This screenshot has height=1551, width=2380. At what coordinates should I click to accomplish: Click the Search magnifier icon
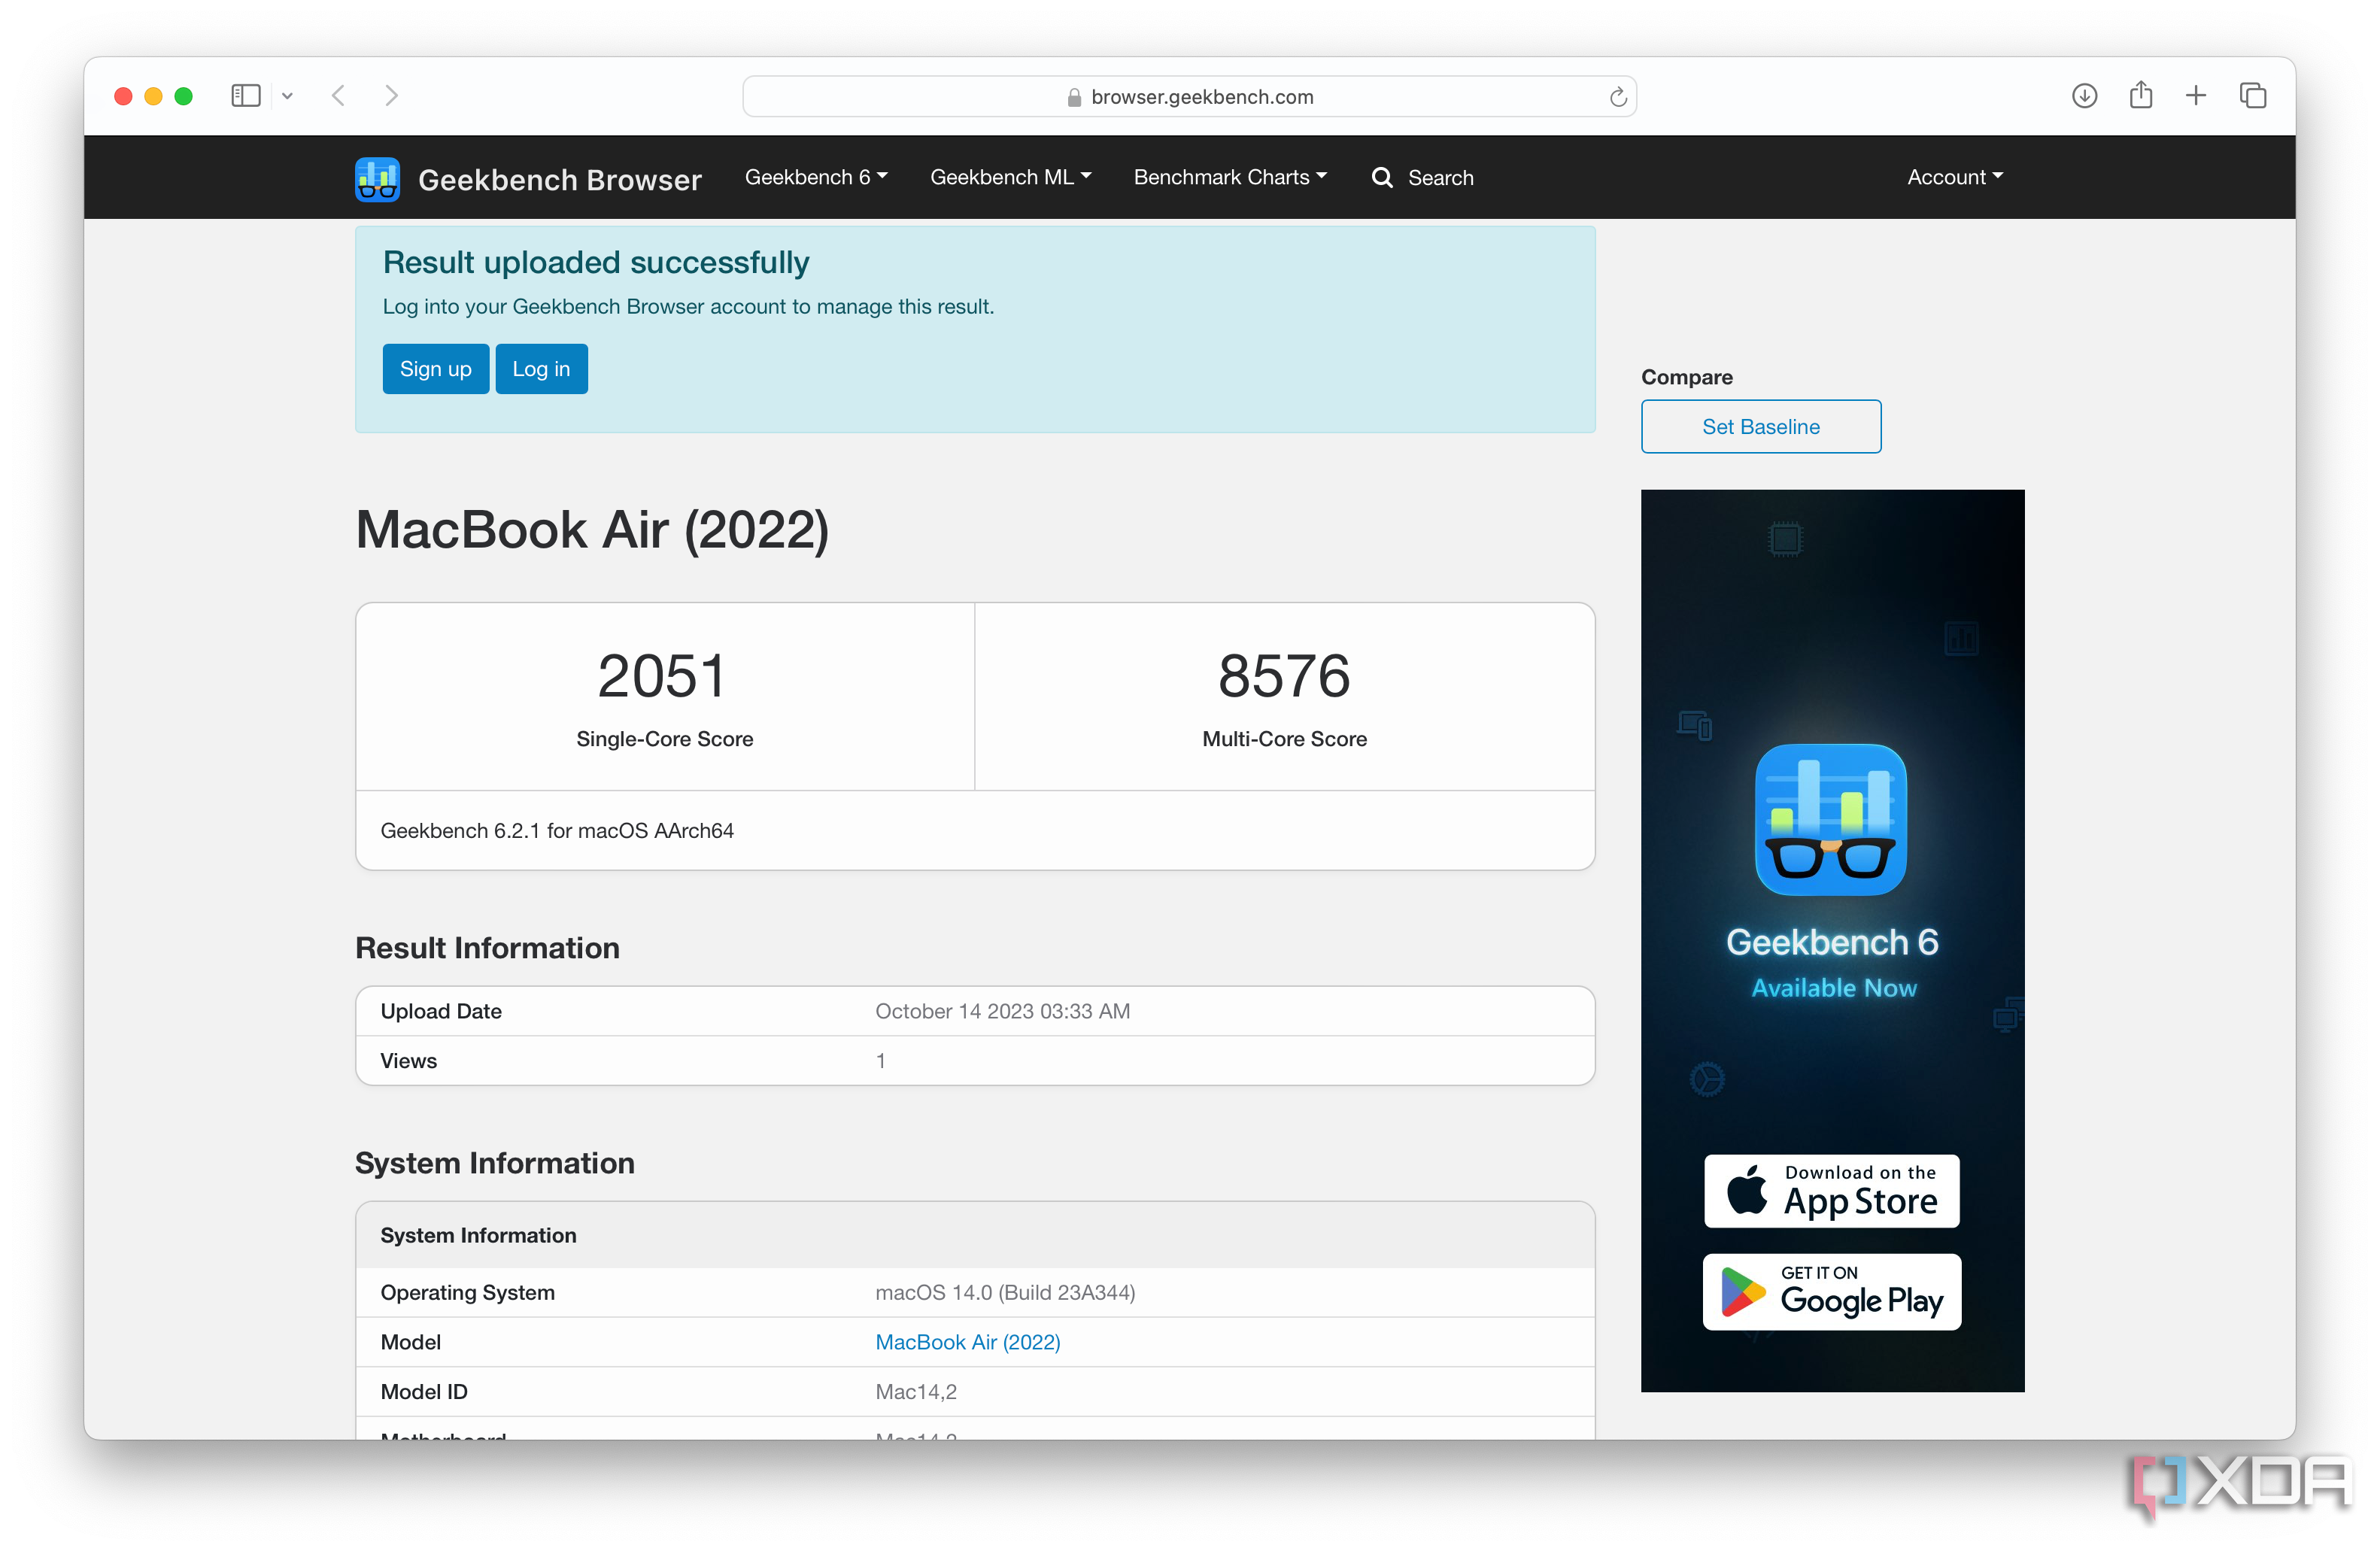(x=1382, y=178)
